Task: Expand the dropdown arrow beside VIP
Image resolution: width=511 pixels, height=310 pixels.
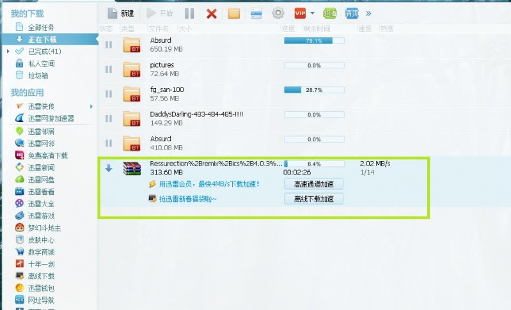Action: tap(313, 13)
